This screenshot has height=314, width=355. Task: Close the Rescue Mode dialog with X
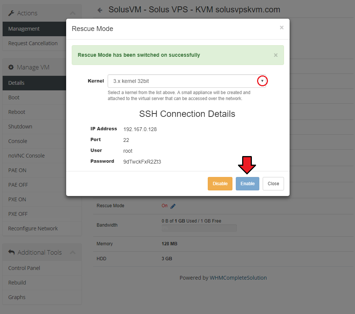[x=282, y=28]
